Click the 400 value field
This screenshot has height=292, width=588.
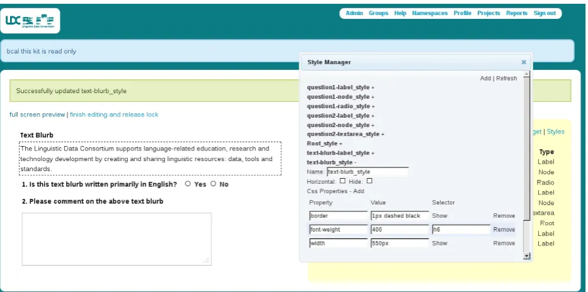click(400, 230)
